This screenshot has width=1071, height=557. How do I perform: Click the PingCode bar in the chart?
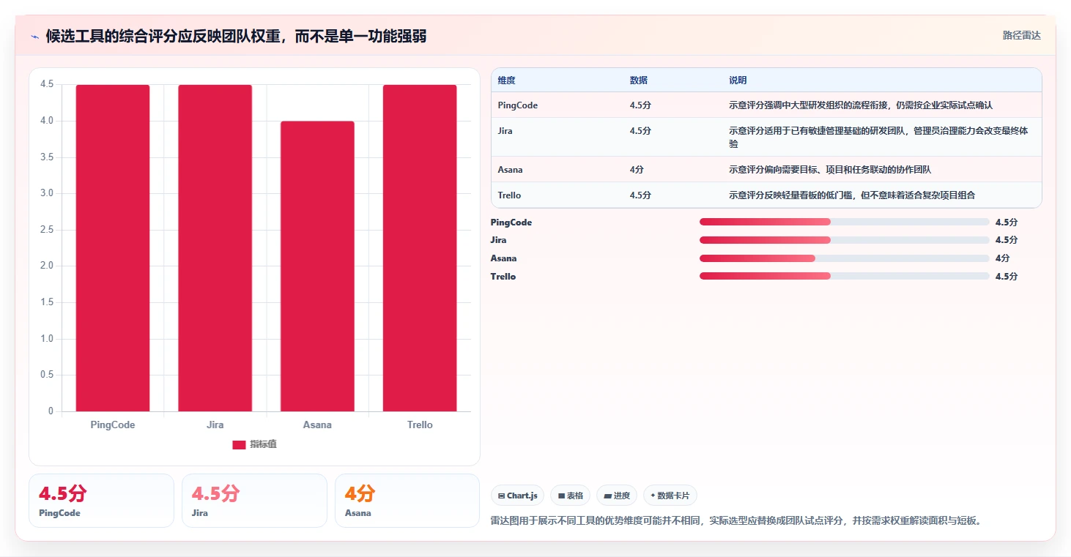coord(113,248)
